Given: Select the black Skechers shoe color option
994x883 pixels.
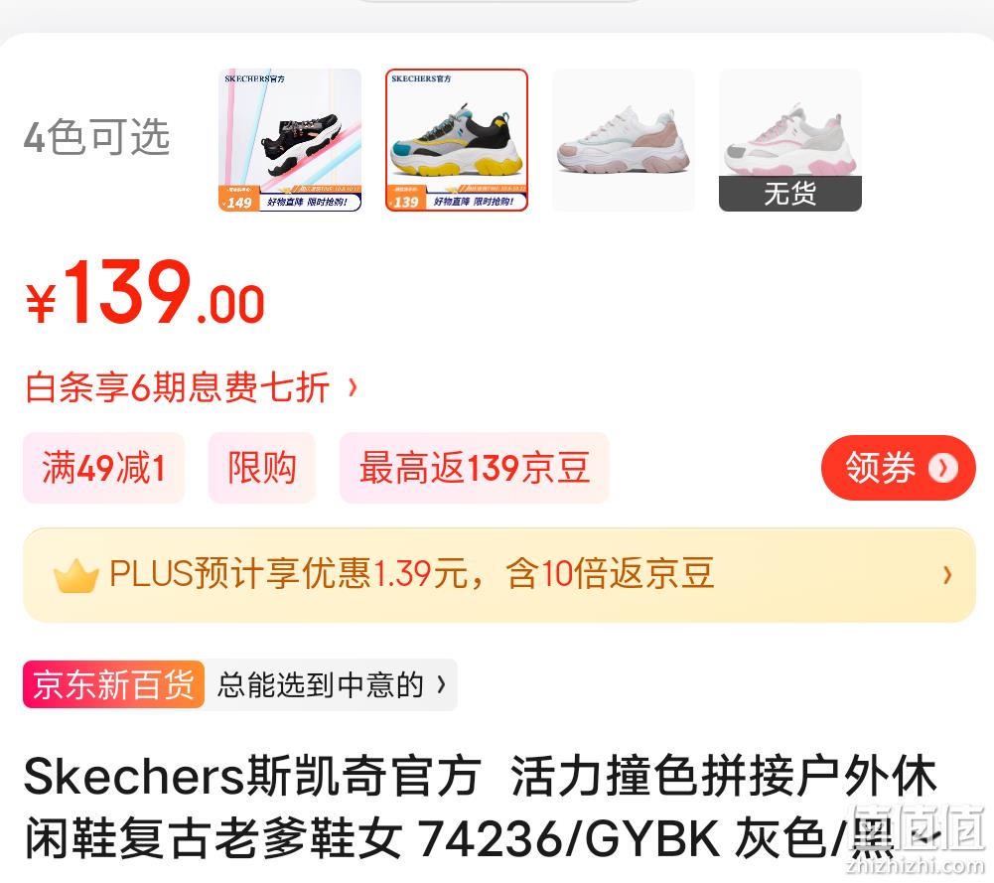Looking at the screenshot, I should tap(290, 140).
